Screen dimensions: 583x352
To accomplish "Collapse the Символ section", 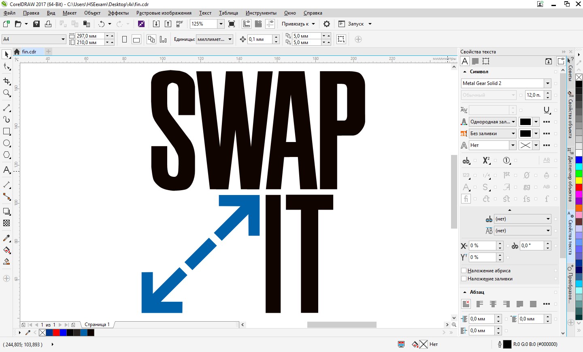I will (465, 72).
